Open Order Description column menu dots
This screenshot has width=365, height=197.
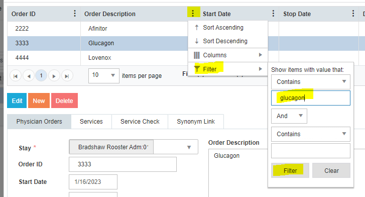coord(193,13)
